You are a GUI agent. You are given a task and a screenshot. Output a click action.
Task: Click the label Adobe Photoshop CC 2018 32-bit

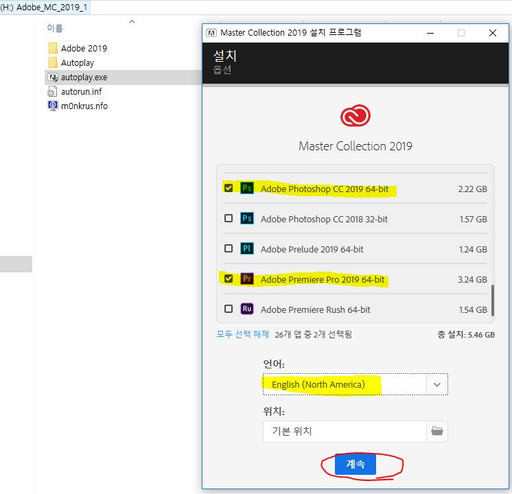coord(324,219)
